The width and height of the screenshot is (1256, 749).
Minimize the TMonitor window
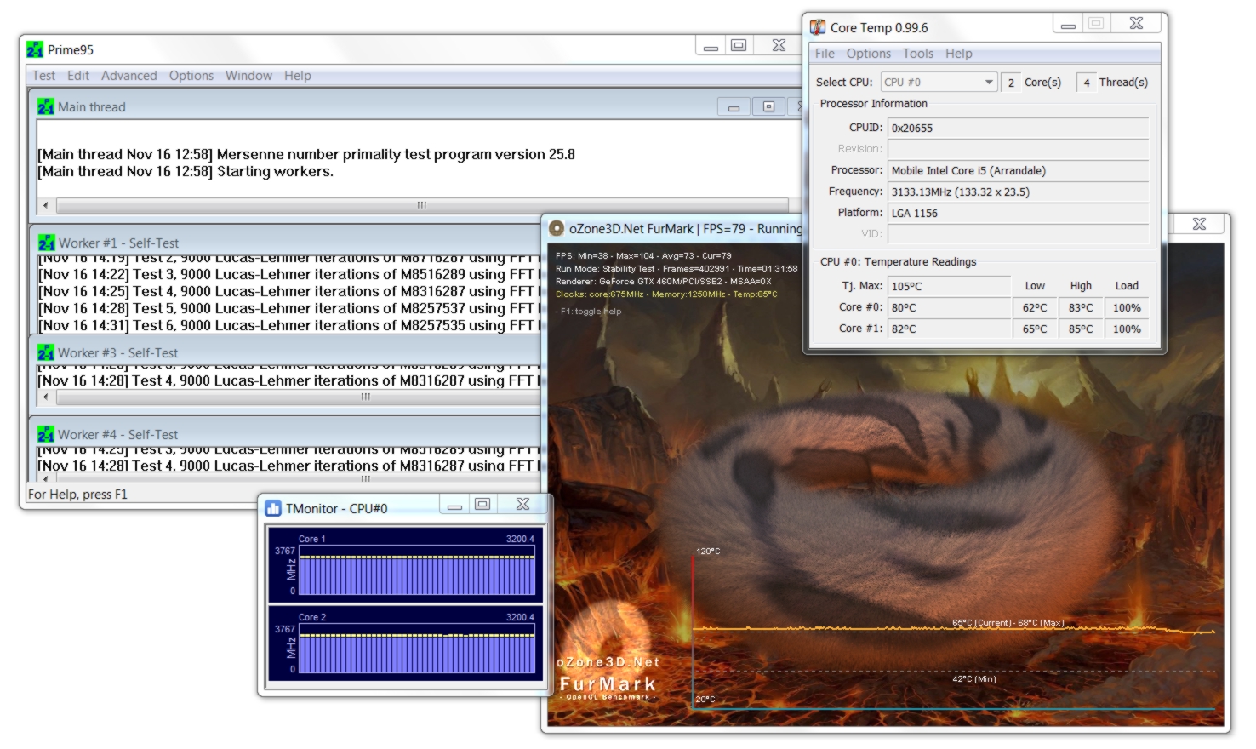click(454, 505)
